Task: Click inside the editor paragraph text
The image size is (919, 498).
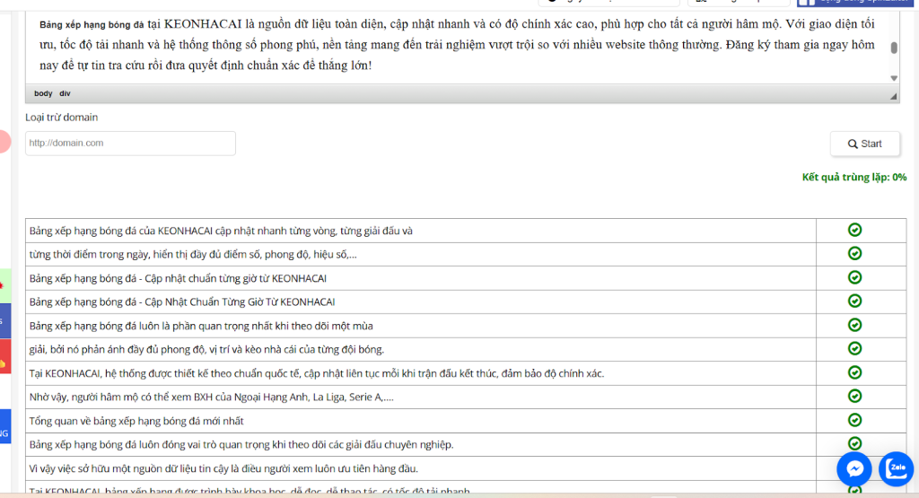Action: click(x=449, y=45)
